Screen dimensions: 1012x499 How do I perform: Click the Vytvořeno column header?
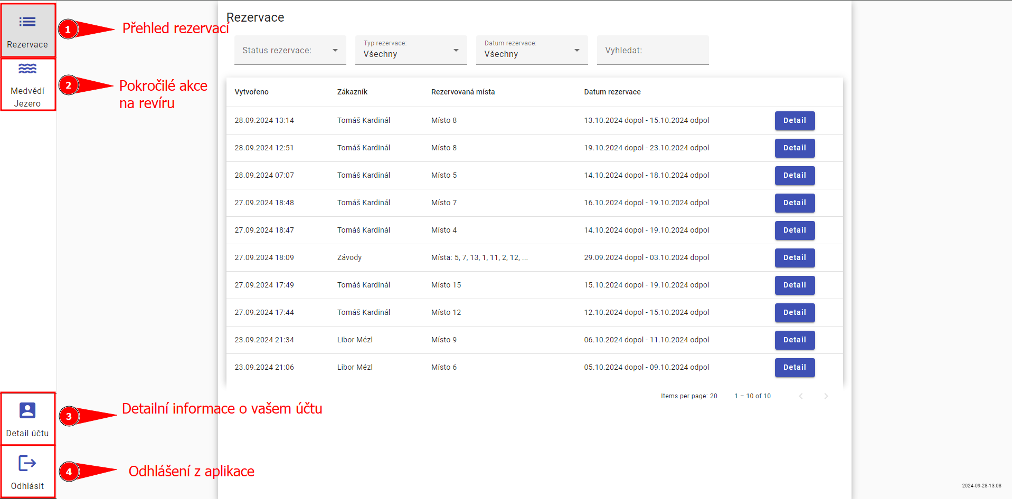252,92
